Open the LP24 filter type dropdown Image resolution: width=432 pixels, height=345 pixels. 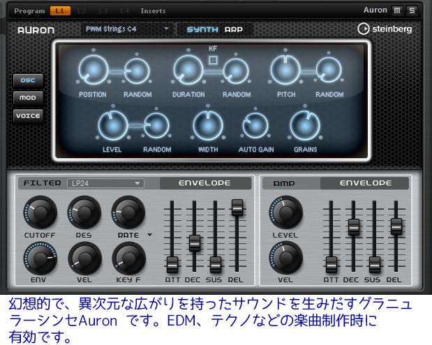105,183
